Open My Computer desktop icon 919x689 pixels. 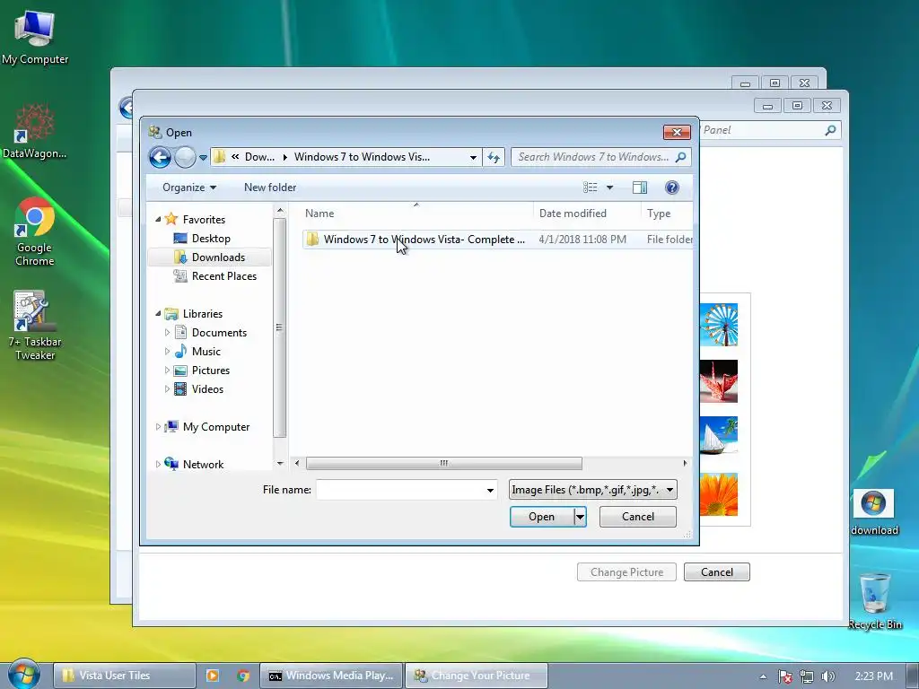click(35, 36)
